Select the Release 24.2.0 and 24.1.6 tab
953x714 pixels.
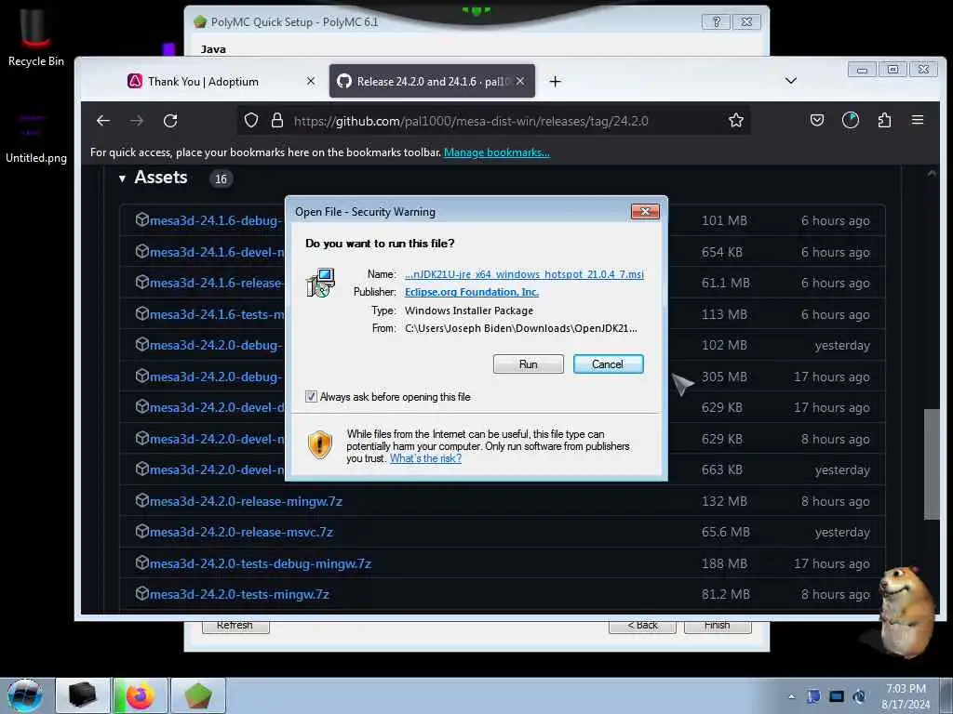pos(432,82)
